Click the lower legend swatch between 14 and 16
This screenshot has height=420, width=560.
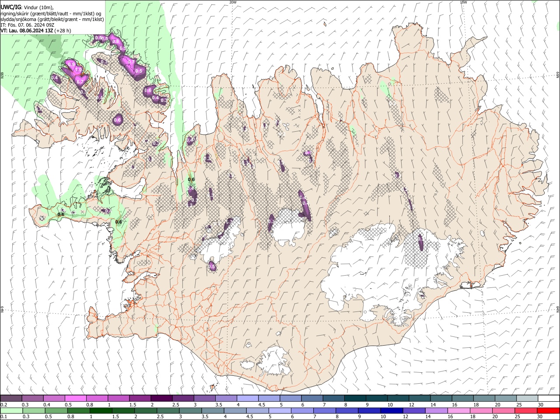pos(436,410)
